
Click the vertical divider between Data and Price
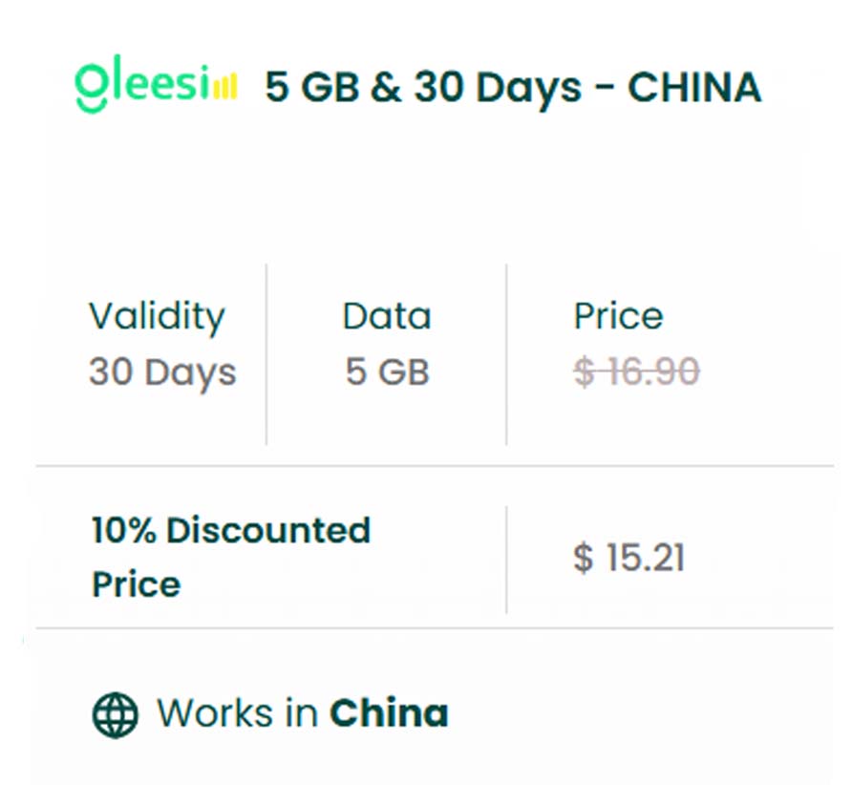tap(506, 353)
